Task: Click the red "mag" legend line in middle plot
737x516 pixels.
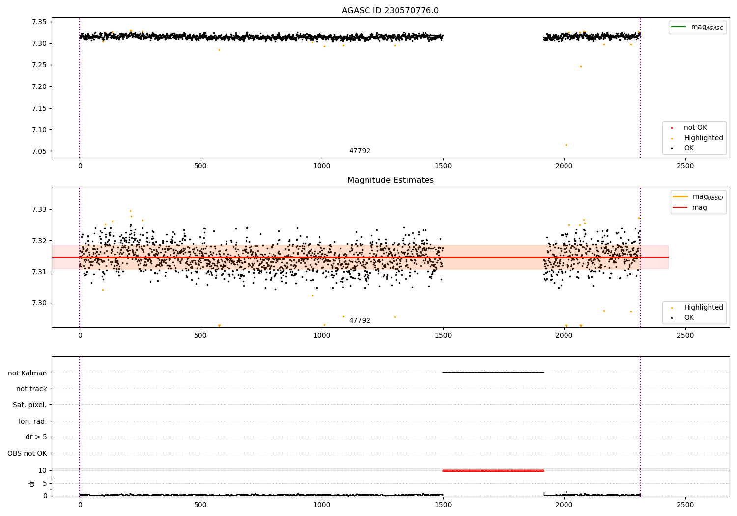Action: (680, 207)
